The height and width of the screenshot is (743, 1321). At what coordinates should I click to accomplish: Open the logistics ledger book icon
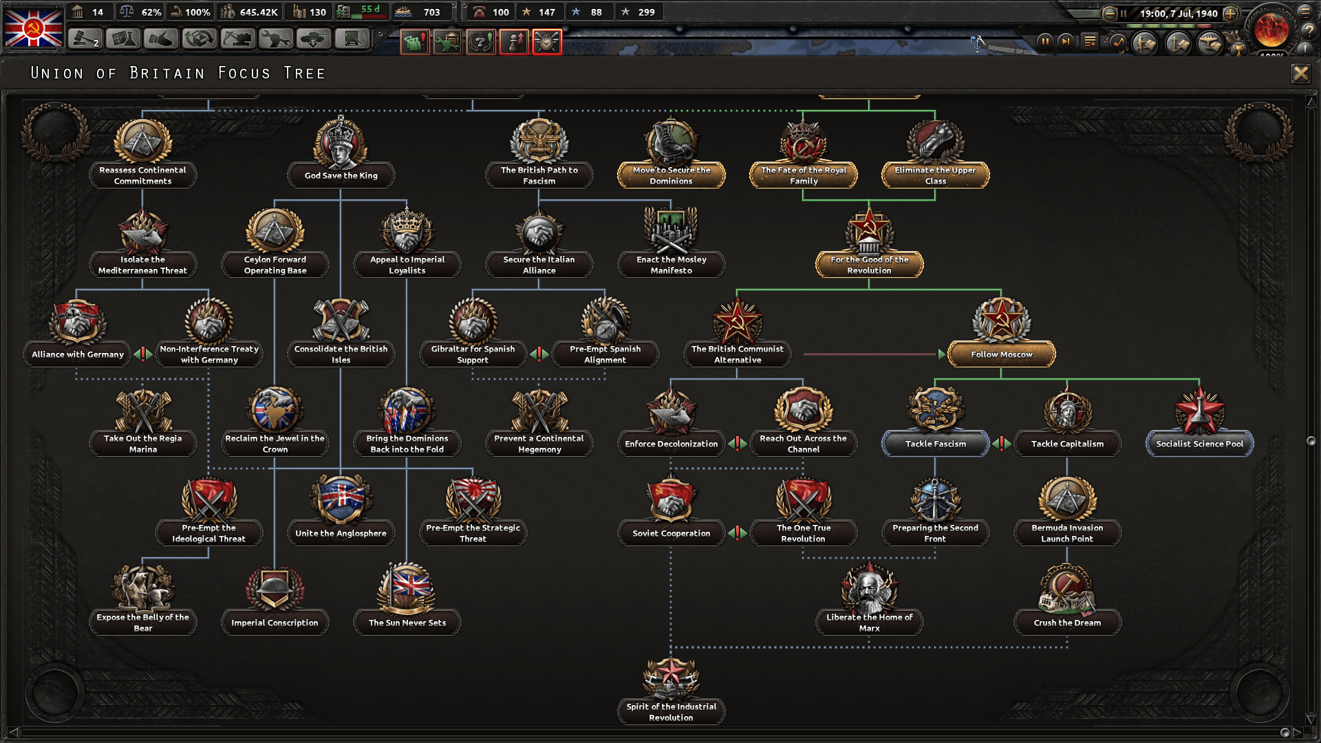coord(352,41)
